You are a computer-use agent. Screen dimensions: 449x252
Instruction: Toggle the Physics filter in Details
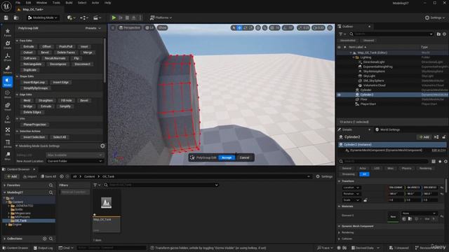406,169
